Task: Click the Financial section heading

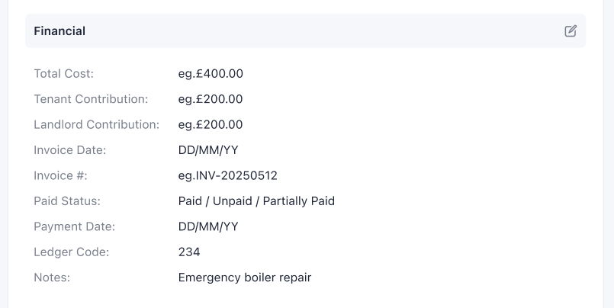Action: pos(59,31)
